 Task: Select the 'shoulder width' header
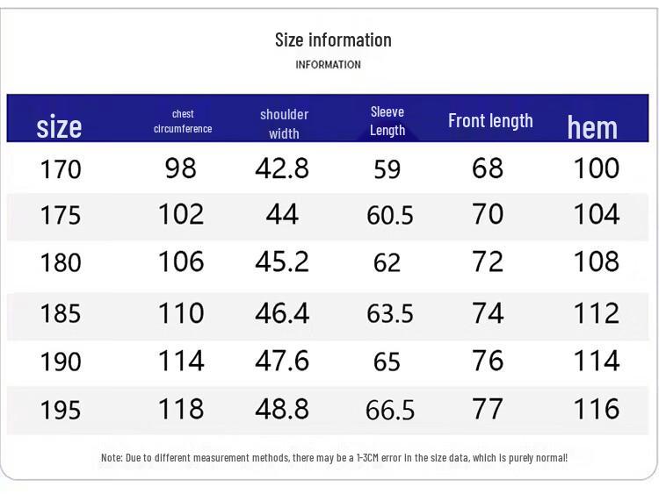point(284,124)
